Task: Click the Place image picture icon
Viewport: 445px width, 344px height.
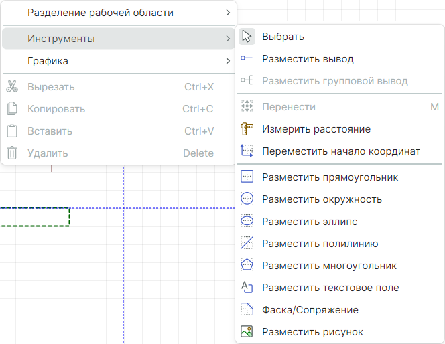Action: coord(247,331)
